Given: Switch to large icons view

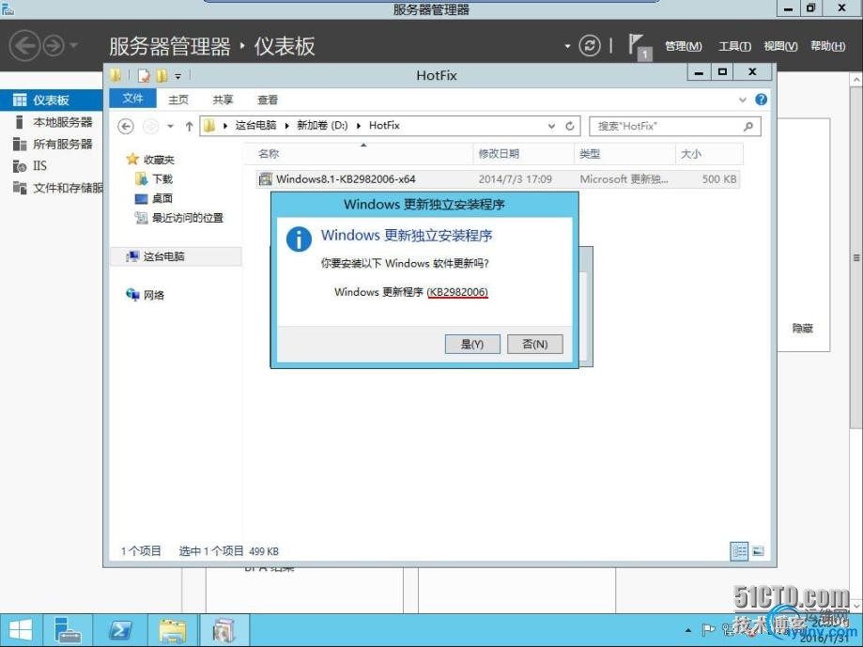Looking at the screenshot, I should 759,550.
